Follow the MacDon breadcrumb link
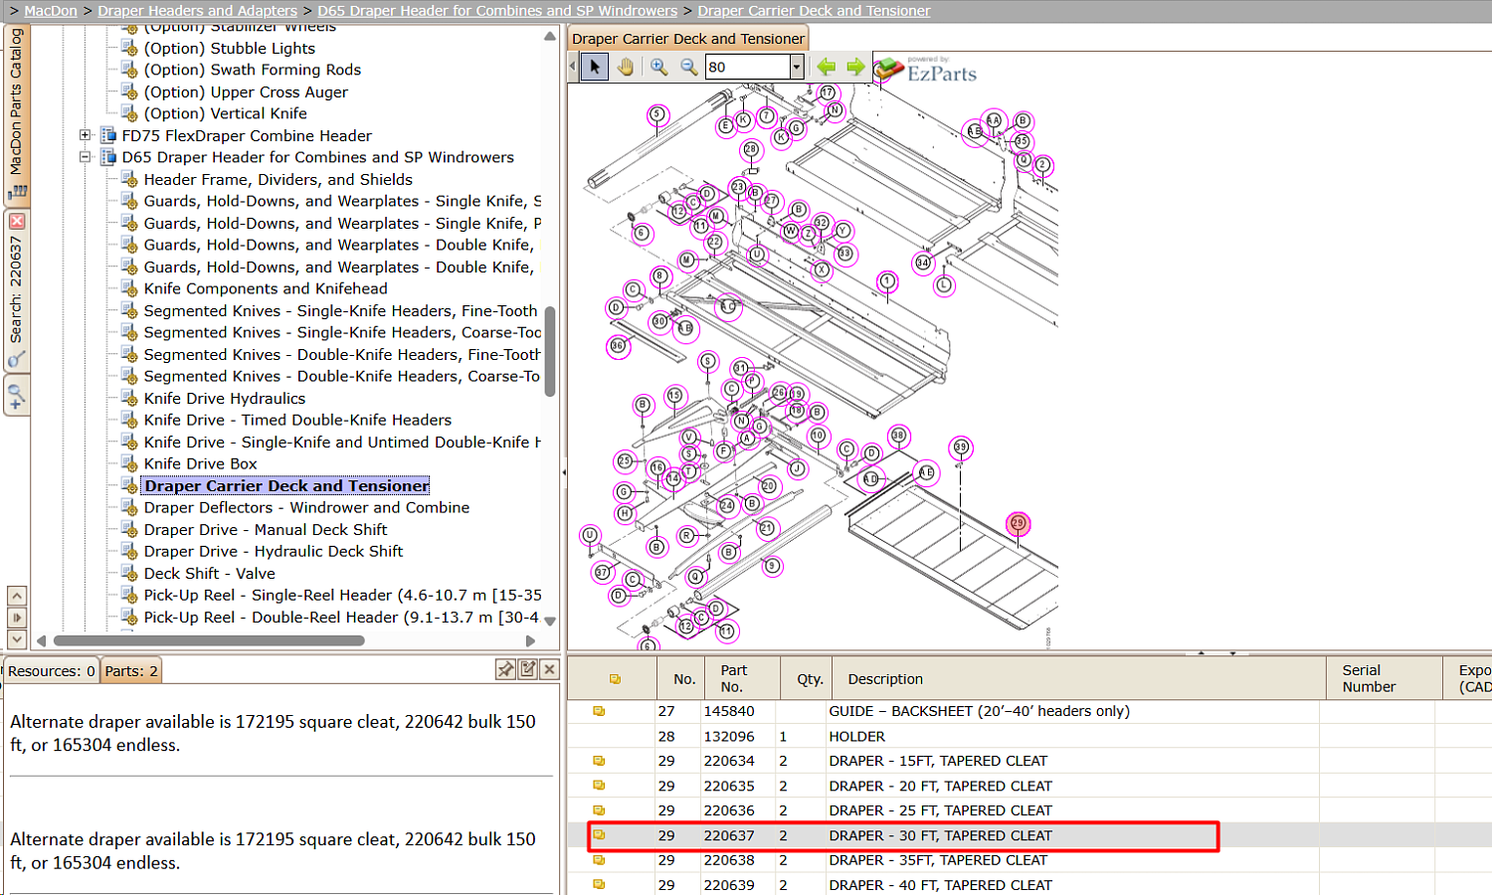Viewport: 1492px width, 895px height. coord(51,11)
